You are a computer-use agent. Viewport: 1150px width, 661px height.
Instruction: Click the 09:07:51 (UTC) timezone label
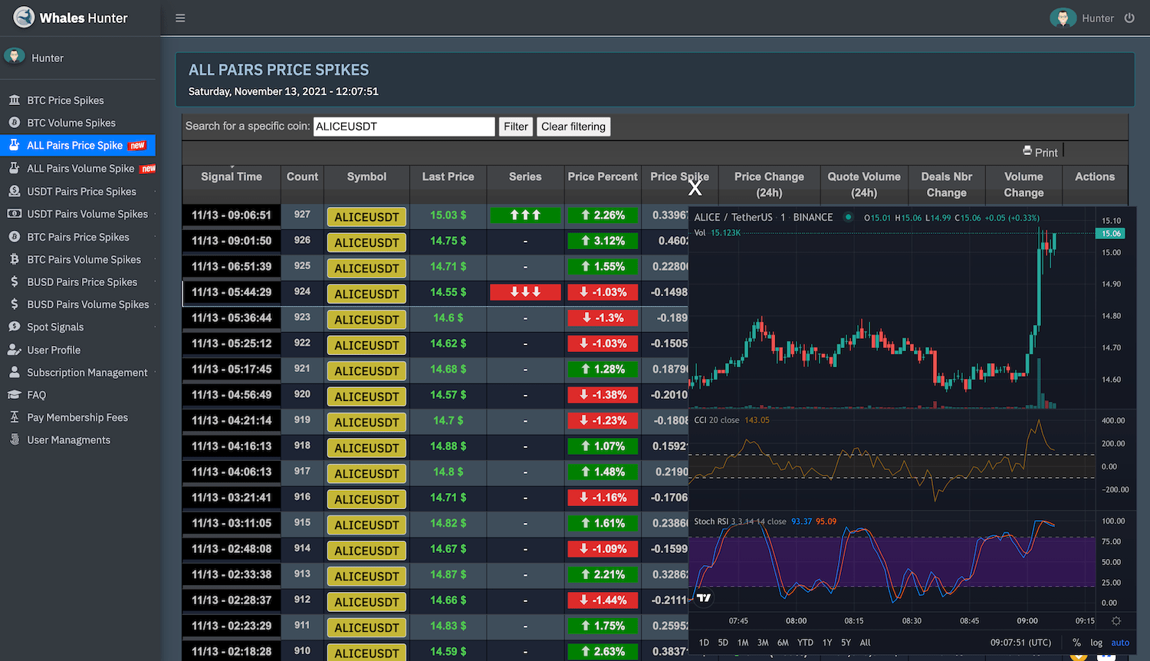tap(1020, 643)
